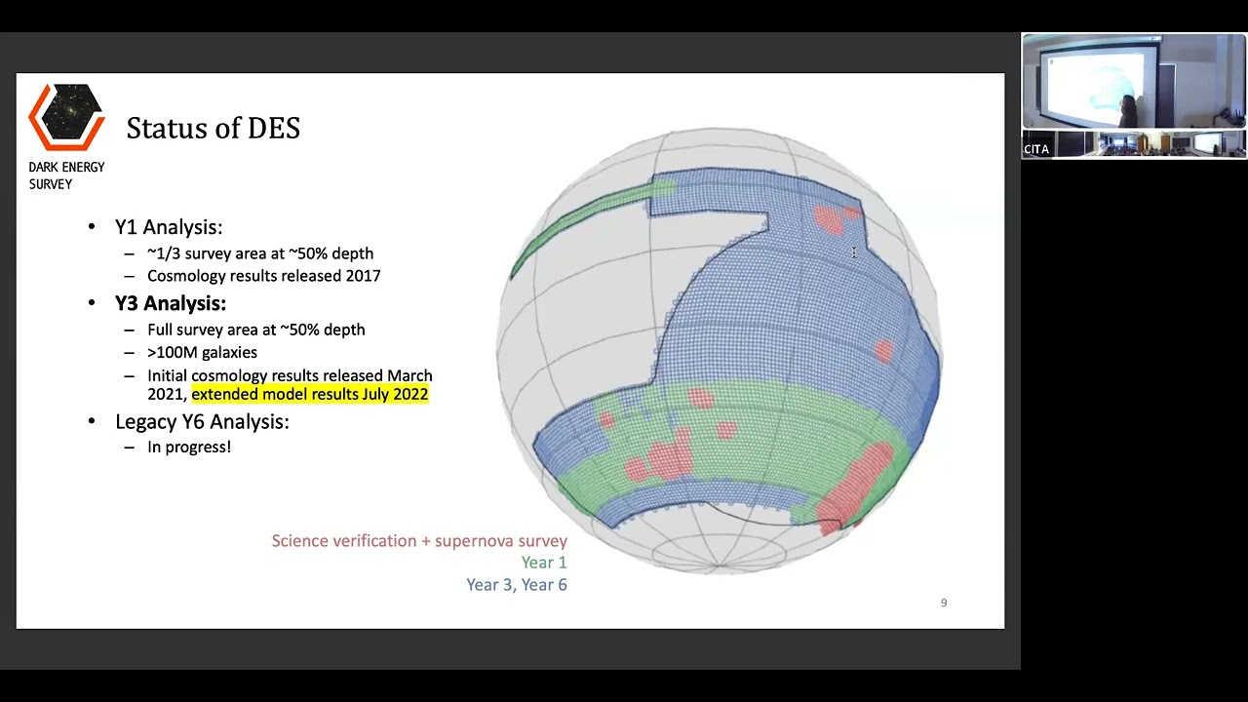Click the 'In progress!' bullet
Screen dimensions: 1248x702
click(x=189, y=447)
